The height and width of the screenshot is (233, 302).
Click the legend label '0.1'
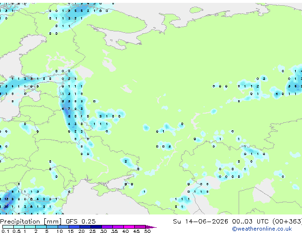5,231
